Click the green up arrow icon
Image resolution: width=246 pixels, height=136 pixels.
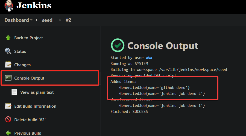(8, 38)
